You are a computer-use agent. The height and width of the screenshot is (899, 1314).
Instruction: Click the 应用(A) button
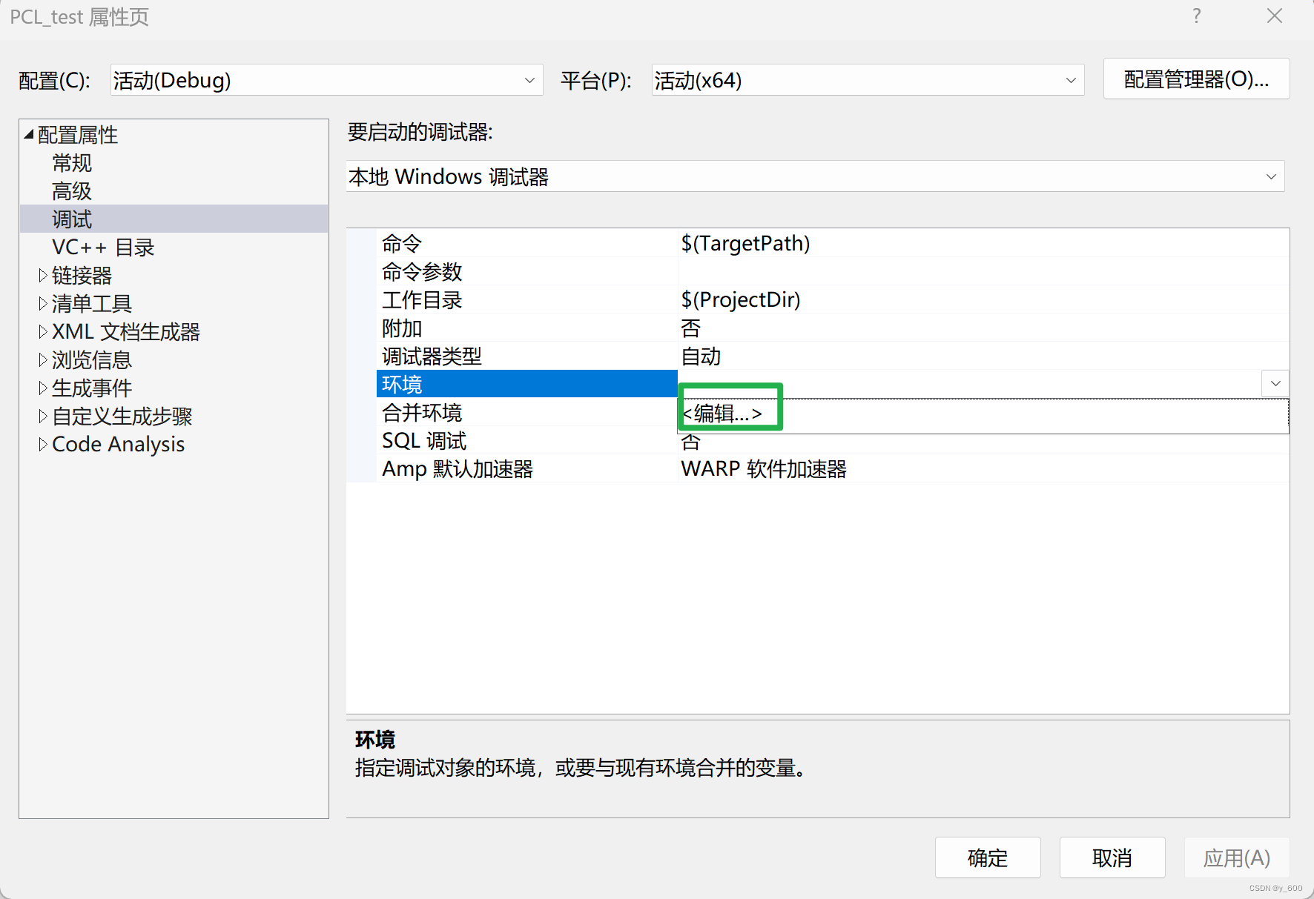pos(1236,857)
